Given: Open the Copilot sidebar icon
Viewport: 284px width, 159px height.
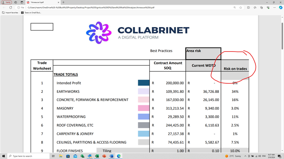Looking at the screenshot, I should (280, 7).
